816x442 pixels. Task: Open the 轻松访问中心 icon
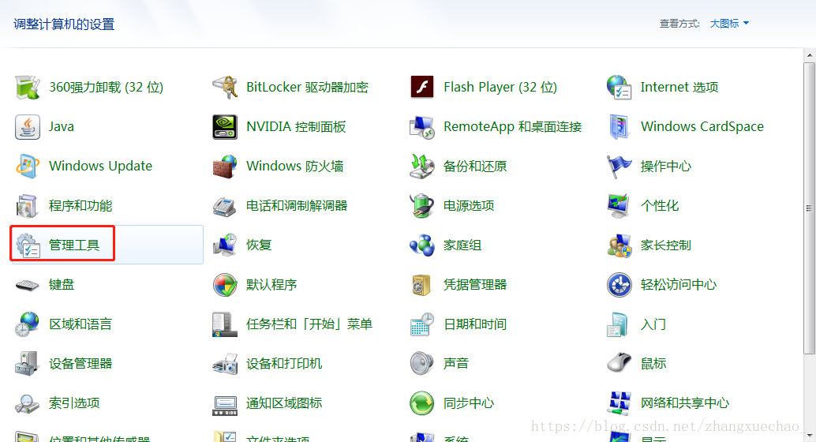(x=619, y=285)
